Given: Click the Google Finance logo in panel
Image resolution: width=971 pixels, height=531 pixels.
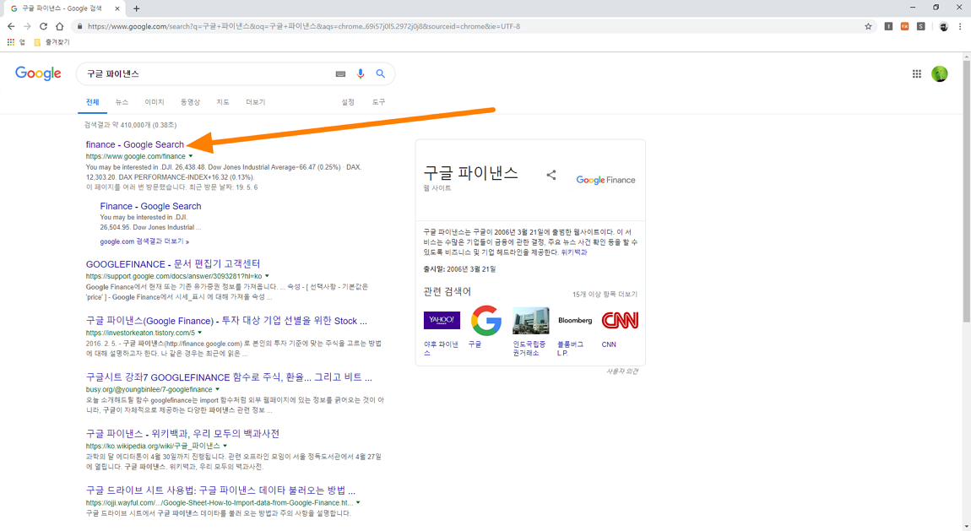Looking at the screenshot, I should [605, 180].
